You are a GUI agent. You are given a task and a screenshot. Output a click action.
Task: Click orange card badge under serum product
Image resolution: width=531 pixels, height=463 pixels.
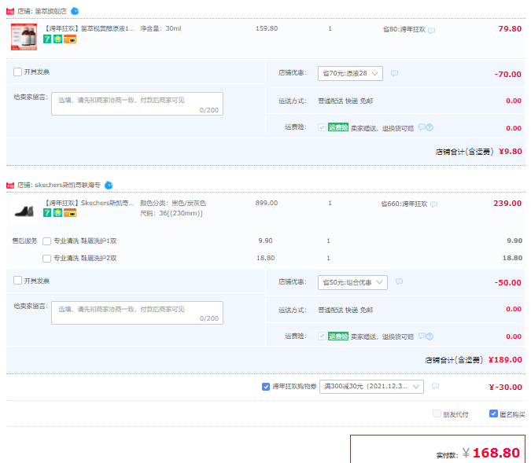[x=70, y=39]
